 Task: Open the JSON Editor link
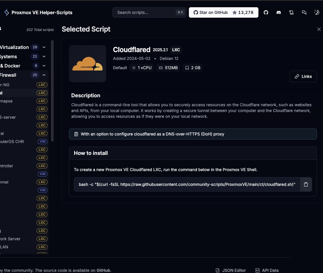tap(231, 270)
